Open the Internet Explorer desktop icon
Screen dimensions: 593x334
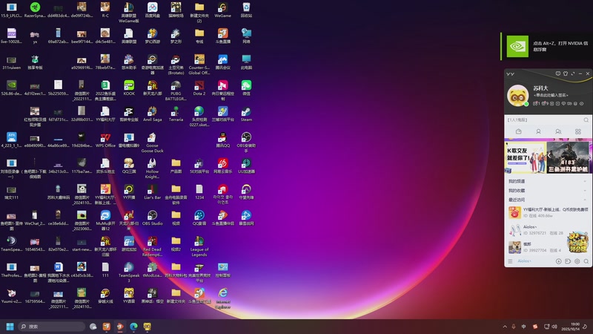tap(223, 298)
